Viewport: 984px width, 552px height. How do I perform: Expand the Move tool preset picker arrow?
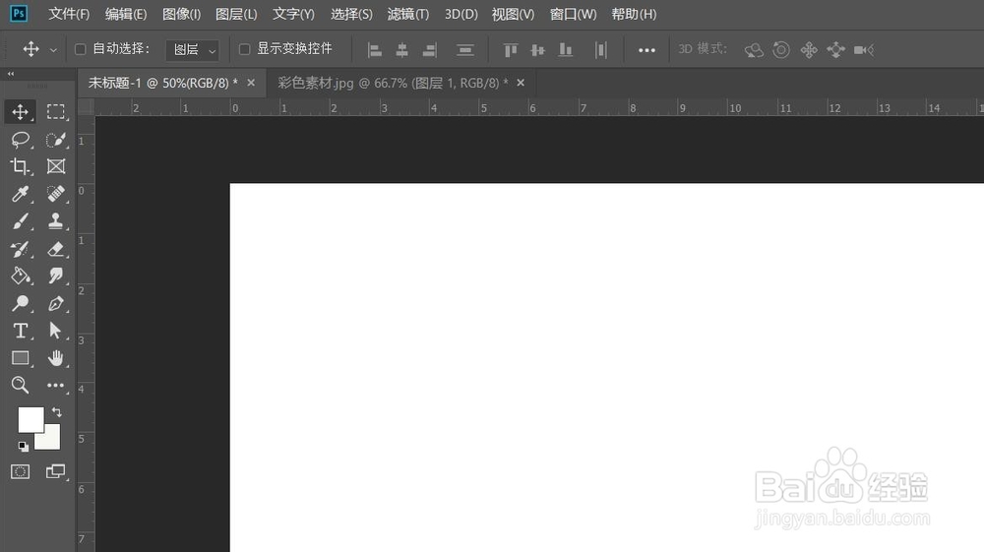53,50
